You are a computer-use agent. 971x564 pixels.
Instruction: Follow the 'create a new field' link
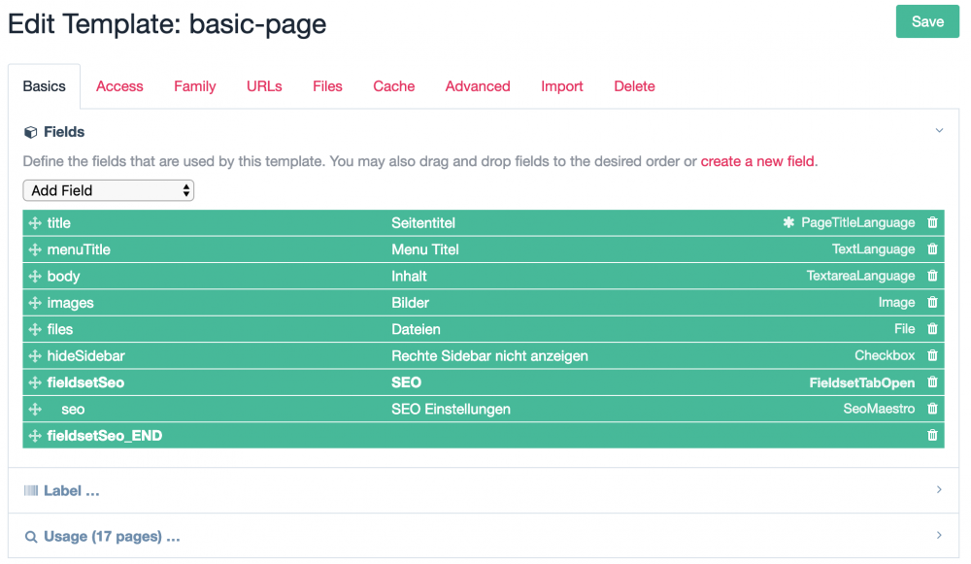[757, 161]
